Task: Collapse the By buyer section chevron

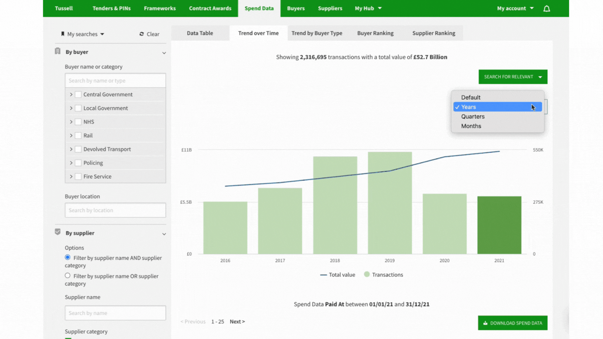Action: click(164, 53)
